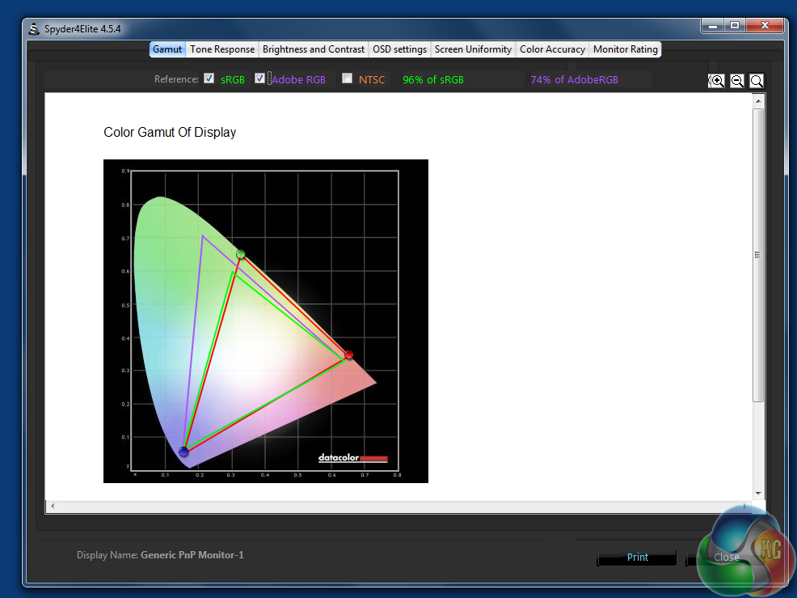Click the red primary marker on gamut chart
Viewport: 797px width, 598px height.
(x=348, y=354)
